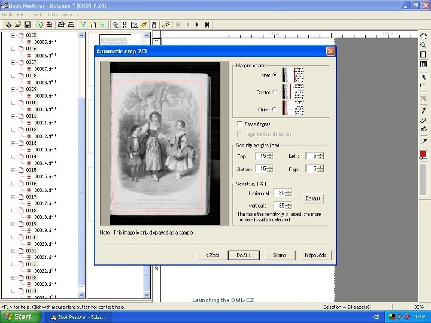Open the Edit menu
The height and width of the screenshot is (323, 431).
coord(21,14)
